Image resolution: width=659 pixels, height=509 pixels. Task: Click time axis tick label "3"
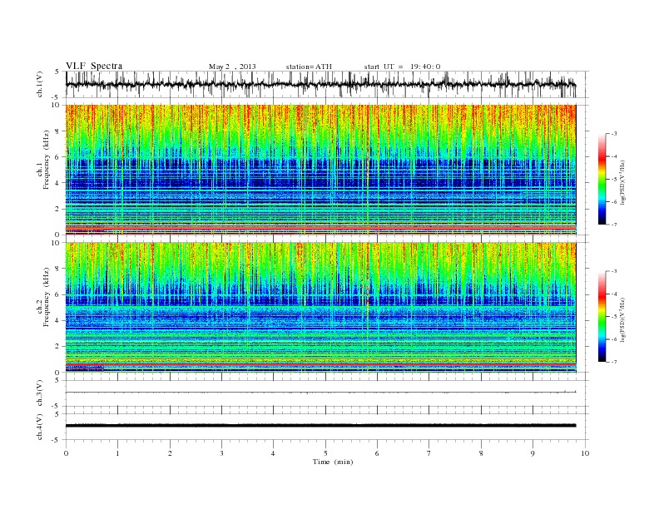click(222, 453)
